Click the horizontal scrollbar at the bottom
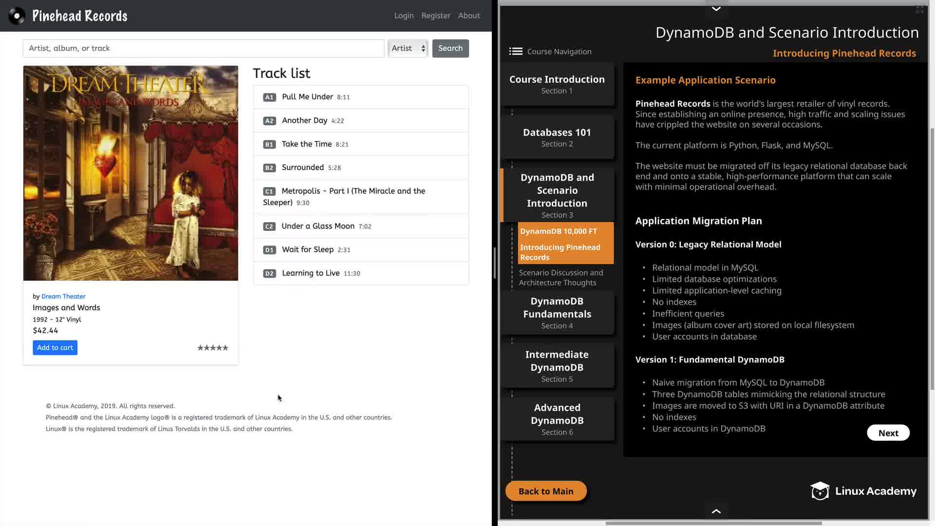This screenshot has width=935, height=526. 713,524
